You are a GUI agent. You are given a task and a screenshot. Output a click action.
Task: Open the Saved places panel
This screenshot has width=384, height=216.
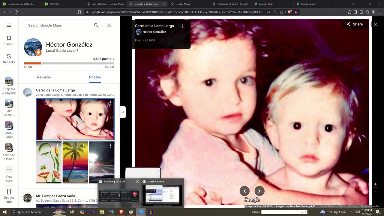(x=9, y=40)
